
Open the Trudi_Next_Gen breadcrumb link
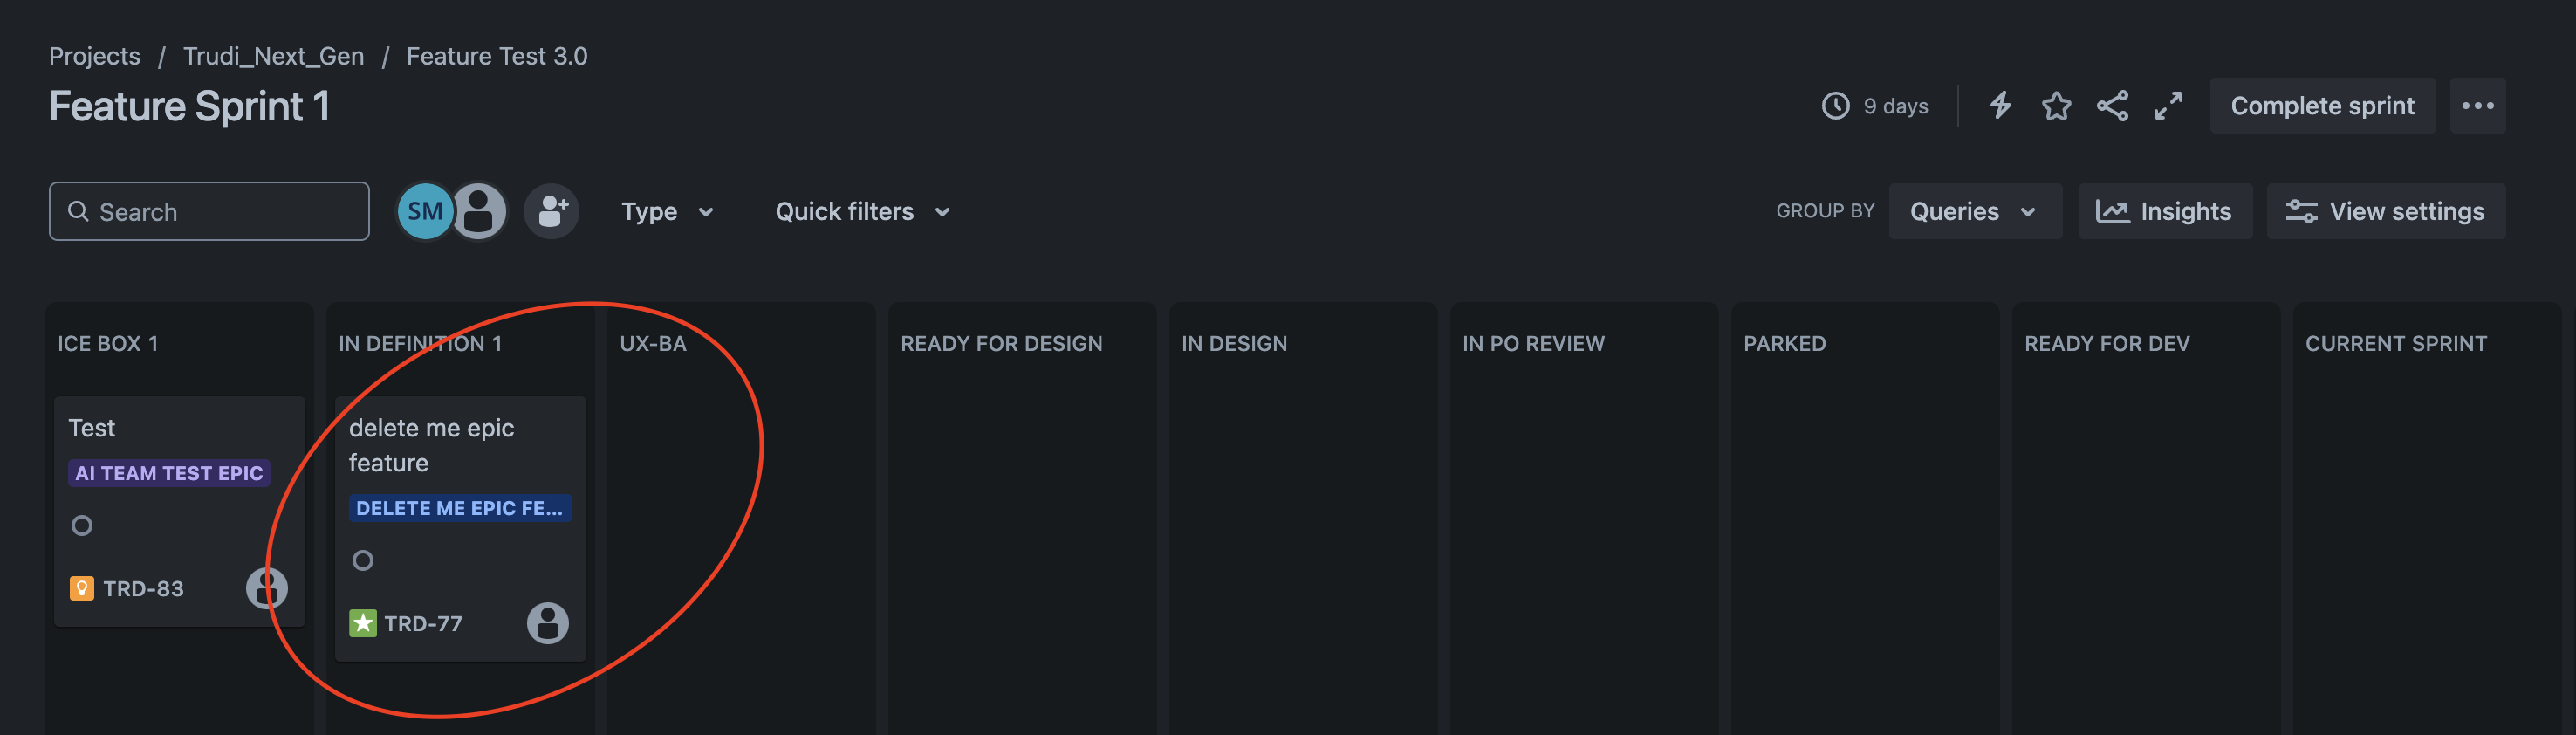[273, 56]
